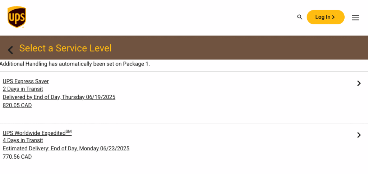Go back using the left chevron arrow
368x174 pixels.
[x=10, y=50]
